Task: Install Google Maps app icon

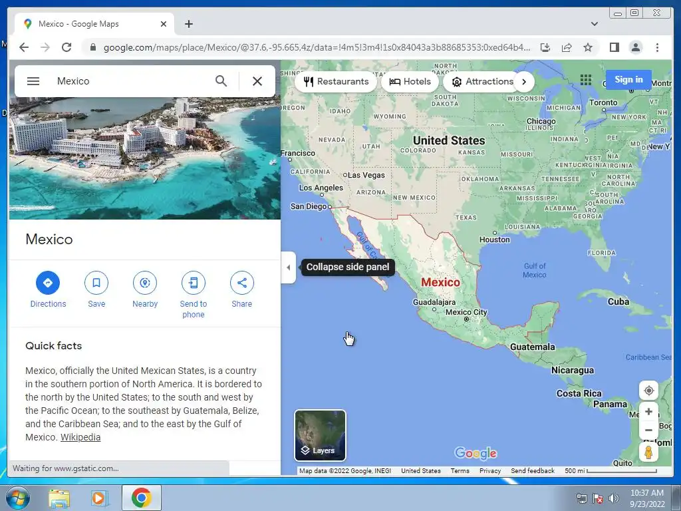Action: 545,47
